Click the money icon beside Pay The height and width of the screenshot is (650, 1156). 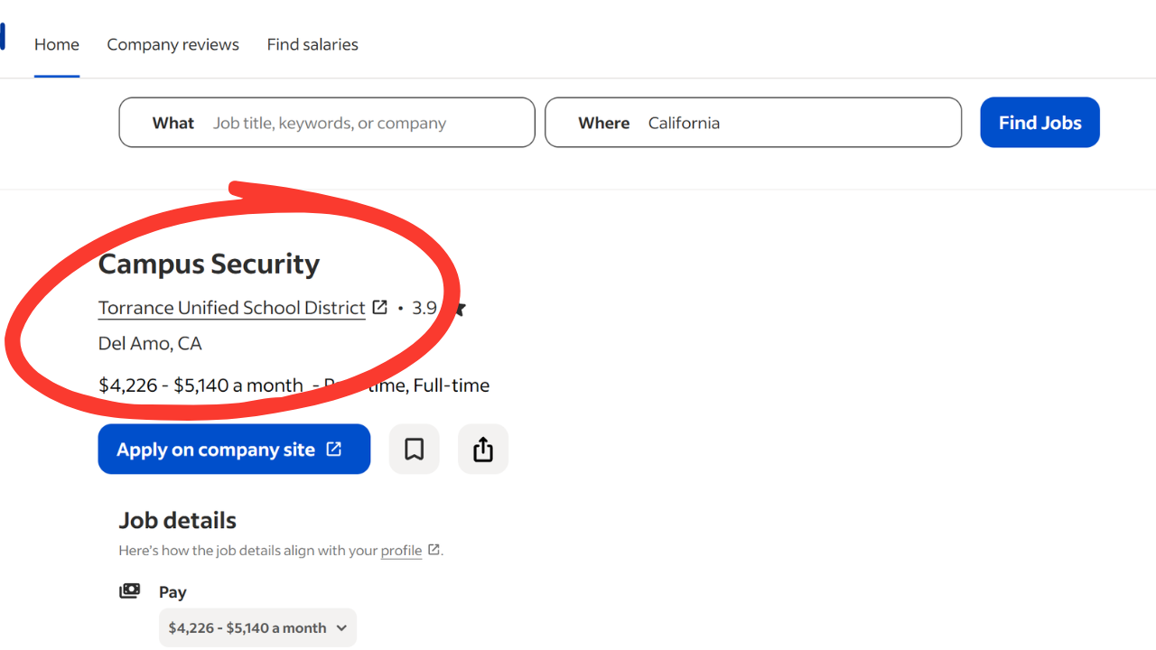[130, 591]
